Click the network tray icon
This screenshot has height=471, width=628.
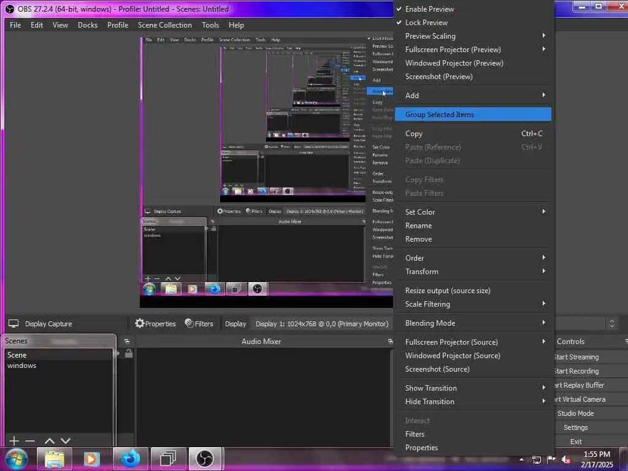[x=536, y=460]
